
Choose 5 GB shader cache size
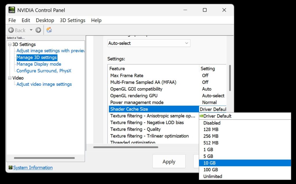(245, 156)
